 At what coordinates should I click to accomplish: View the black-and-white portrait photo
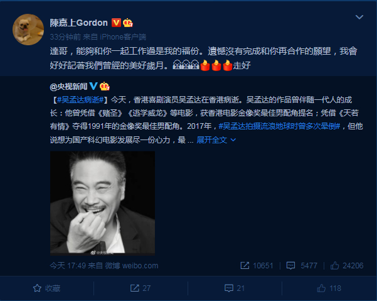click(x=102, y=203)
